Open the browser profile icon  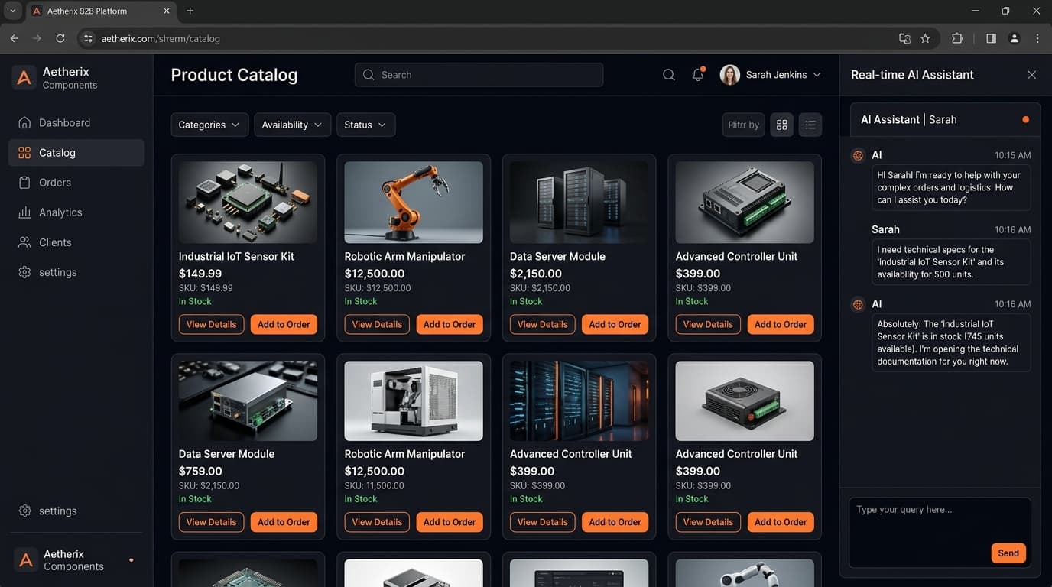pyautogui.click(x=1015, y=38)
